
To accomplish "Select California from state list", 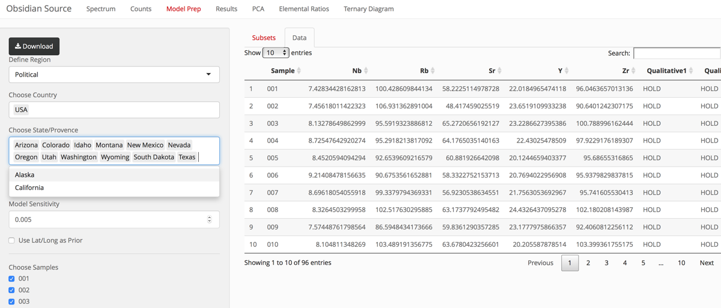I will (29, 188).
